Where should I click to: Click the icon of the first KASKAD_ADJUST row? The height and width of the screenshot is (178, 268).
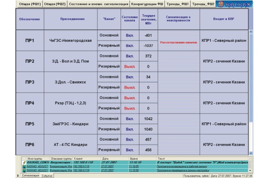click(24, 166)
